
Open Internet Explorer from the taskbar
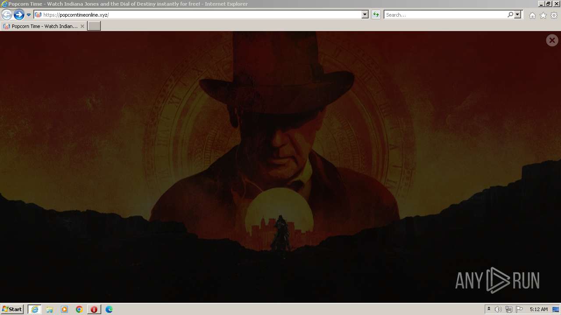tap(34, 309)
